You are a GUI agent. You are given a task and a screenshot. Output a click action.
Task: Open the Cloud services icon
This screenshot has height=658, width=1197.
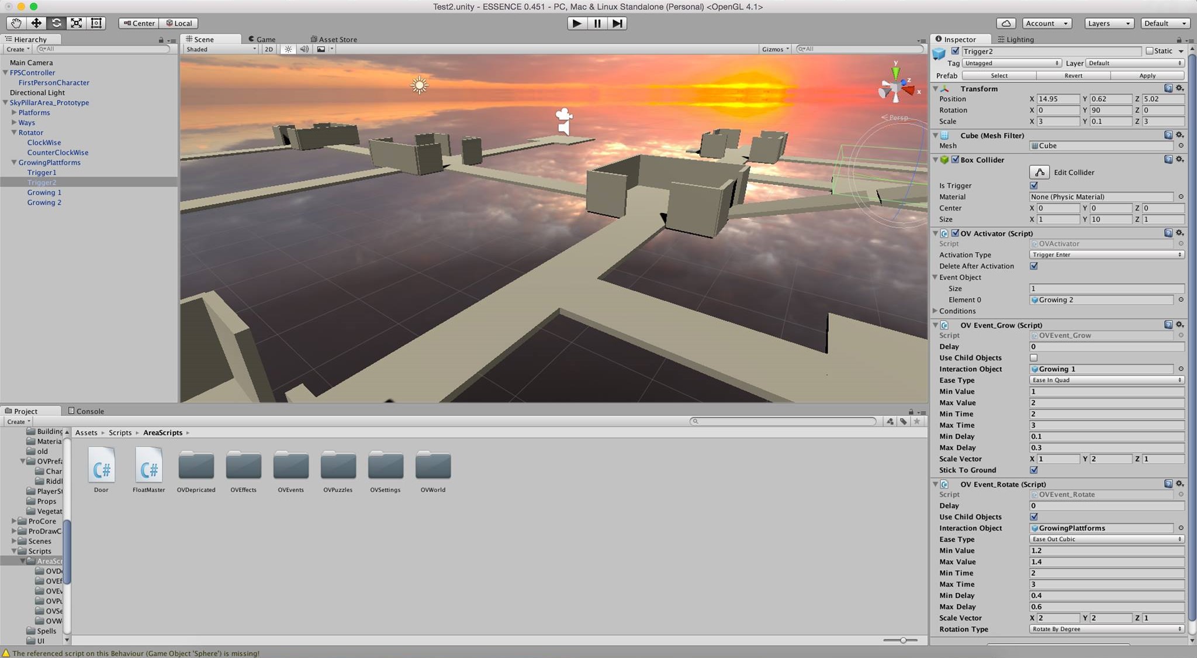(1006, 23)
